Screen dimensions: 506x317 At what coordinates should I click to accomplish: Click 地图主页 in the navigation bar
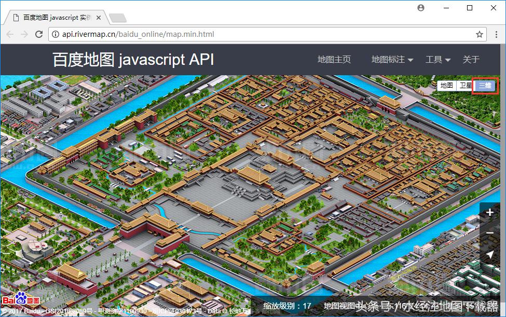point(334,59)
